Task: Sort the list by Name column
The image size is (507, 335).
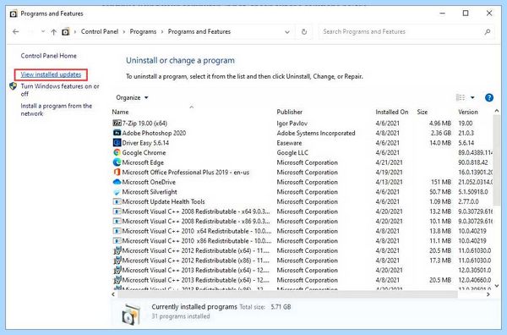Action: point(120,112)
